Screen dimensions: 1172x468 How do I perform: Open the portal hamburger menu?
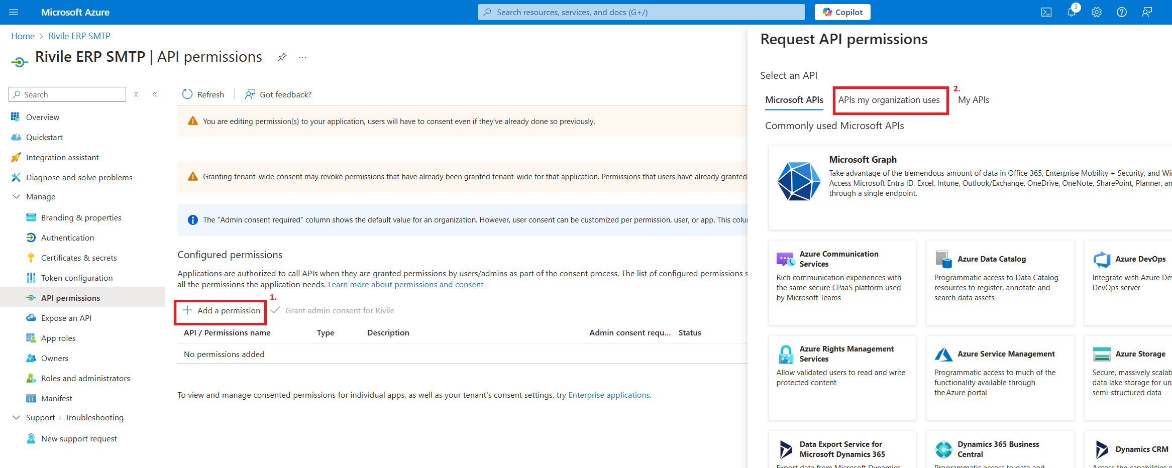pyautogui.click(x=14, y=12)
